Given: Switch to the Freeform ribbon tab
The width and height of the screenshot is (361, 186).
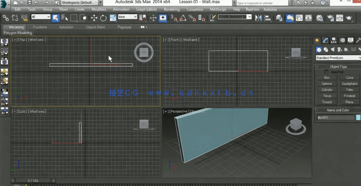Looking at the screenshot, I should click(x=40, y=27).
